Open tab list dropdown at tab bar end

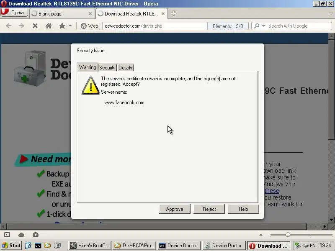[331, 14]
